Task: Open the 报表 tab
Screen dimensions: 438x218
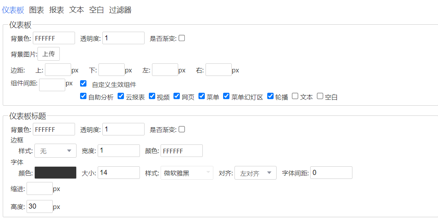Action: point(57,10)
